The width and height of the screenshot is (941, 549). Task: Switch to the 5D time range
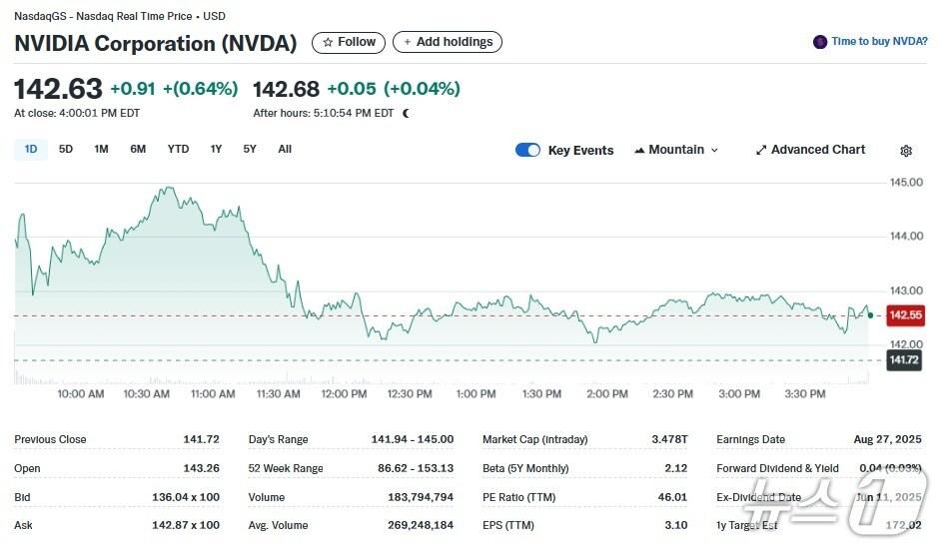(x=66, y=149)
